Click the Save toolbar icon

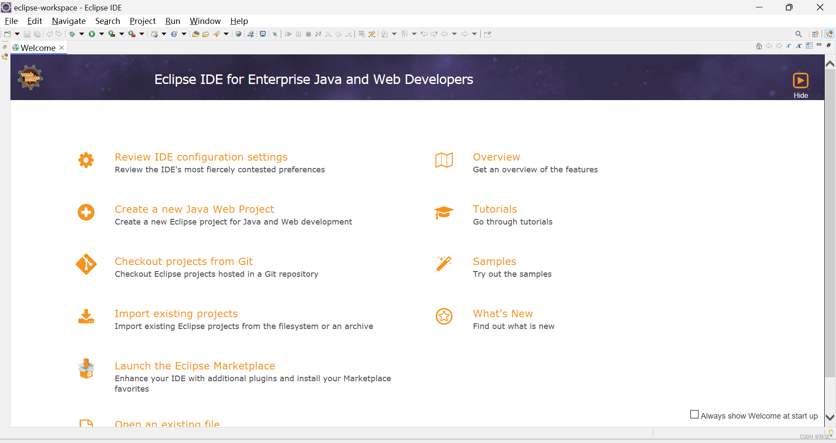[x=27, y=34]
